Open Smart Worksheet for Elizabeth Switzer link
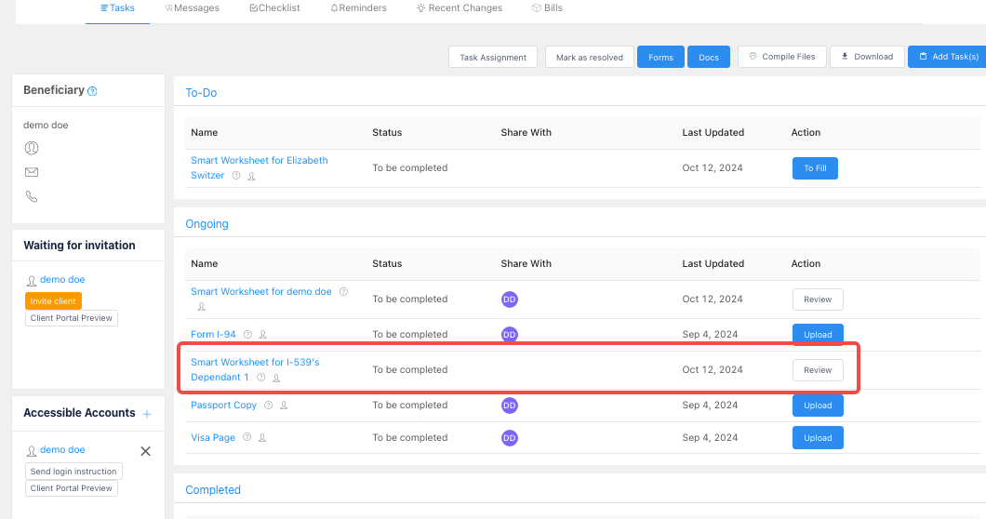The image size is (986, 519). pyautogui.click(x=260, y=168)
